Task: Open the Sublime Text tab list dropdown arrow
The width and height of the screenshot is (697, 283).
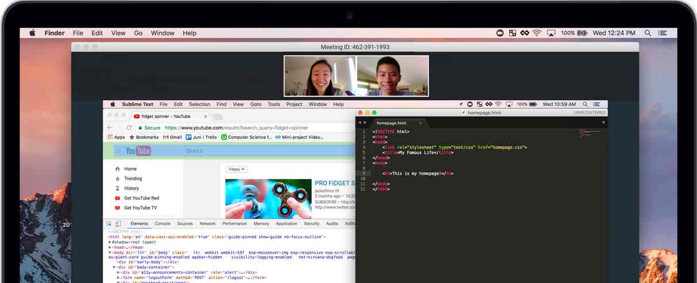Action: [x=603, y=123]
